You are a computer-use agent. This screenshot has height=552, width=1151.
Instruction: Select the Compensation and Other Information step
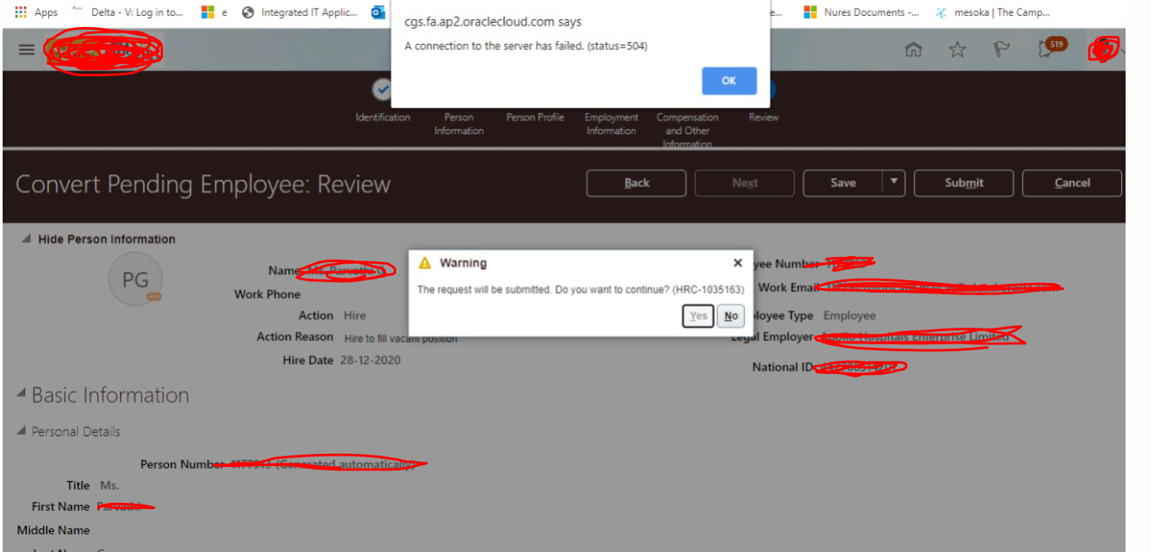[687, 124]
